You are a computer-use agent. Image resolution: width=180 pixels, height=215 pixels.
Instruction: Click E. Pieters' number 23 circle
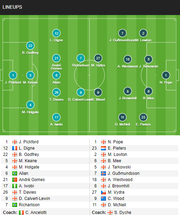coord(143,117)
